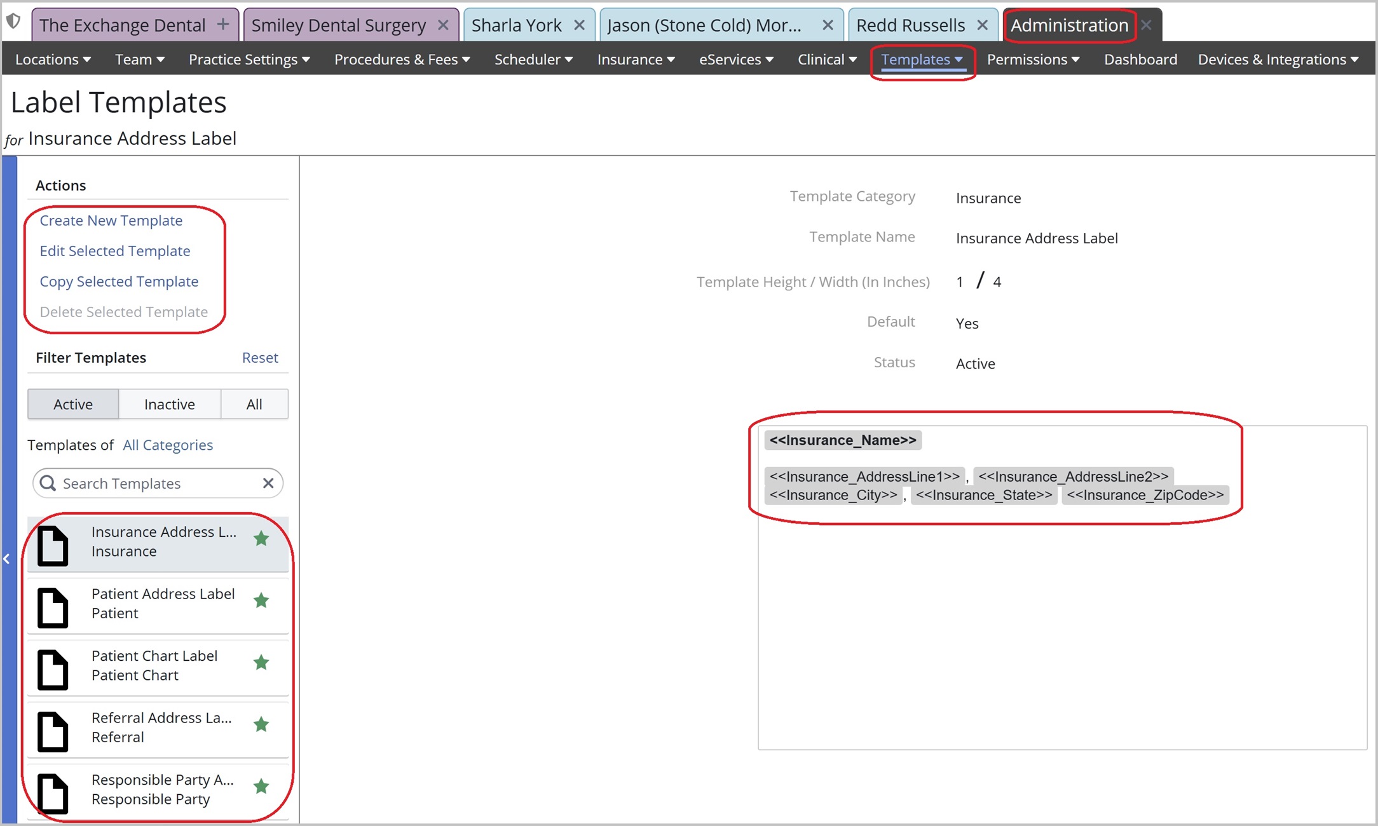Click the plus icon on The Exchange Dental tab
Screen dimensions: 1378x826
point(222,24)
